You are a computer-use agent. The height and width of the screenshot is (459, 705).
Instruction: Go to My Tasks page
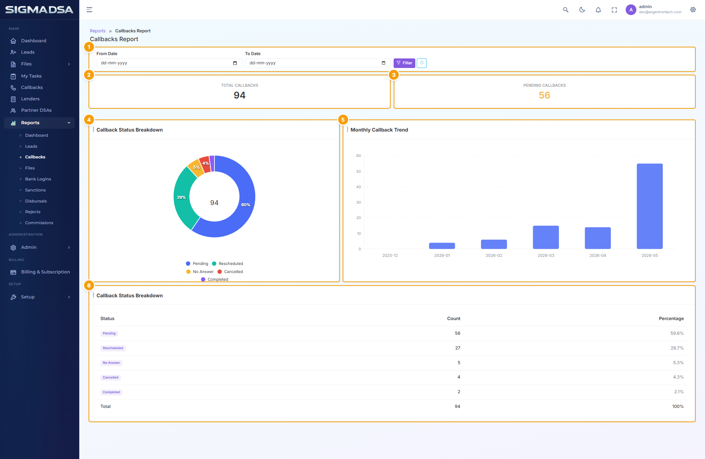click(x=31, y=76)
